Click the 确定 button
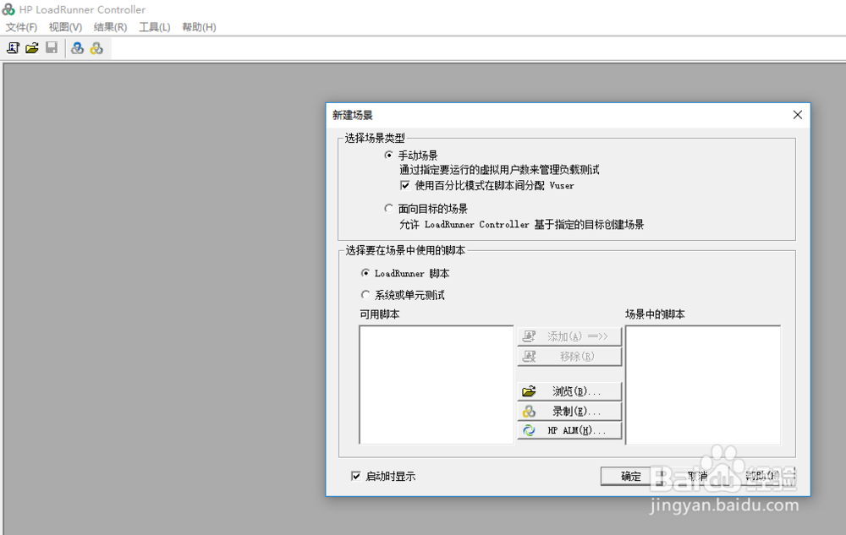Viewport: 846px width, 535px height. pos(631,476)
